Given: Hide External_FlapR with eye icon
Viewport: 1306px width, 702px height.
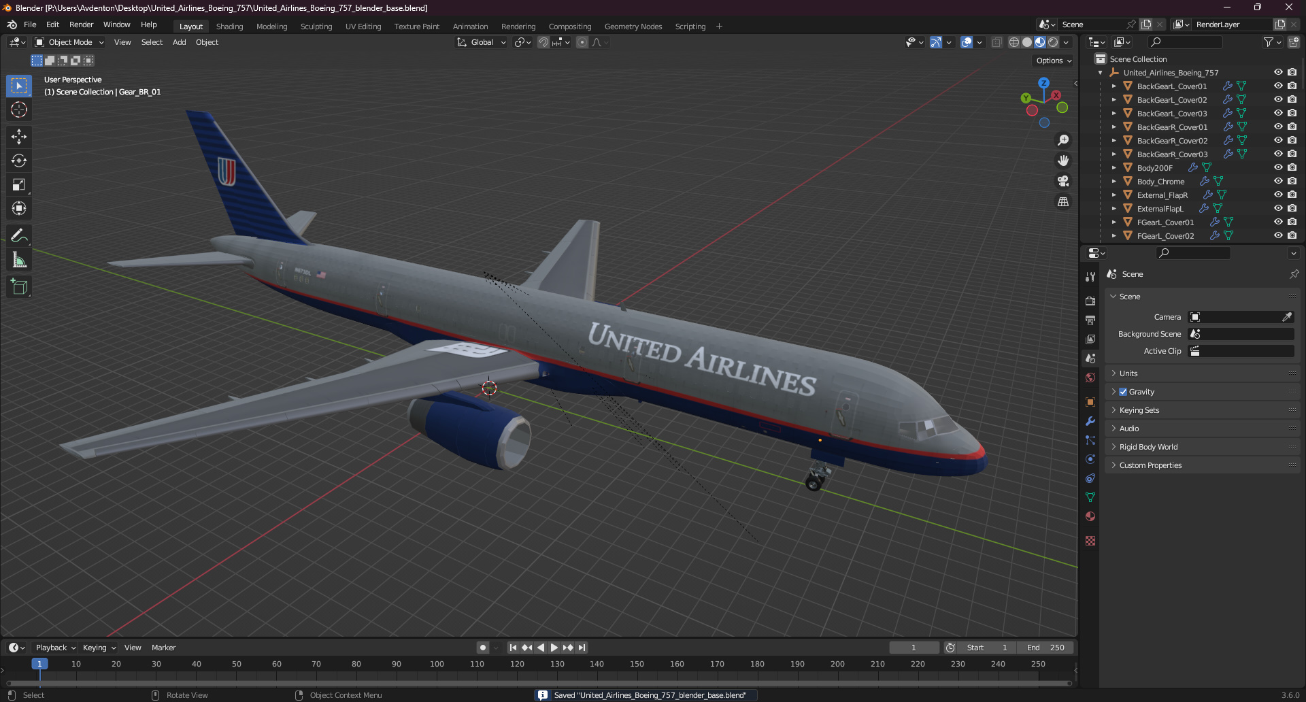Looking at the screenshot, I should [x=1278, y=195].
